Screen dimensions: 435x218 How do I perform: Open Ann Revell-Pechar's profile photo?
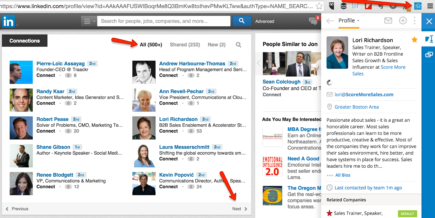[144, 100]
